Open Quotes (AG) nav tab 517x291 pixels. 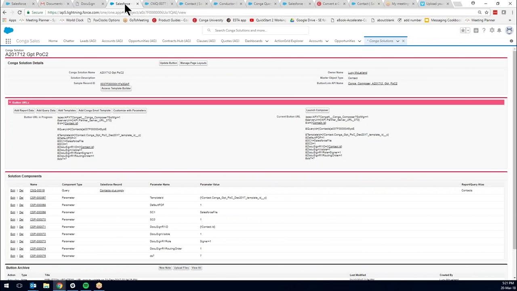pos(230,41)
